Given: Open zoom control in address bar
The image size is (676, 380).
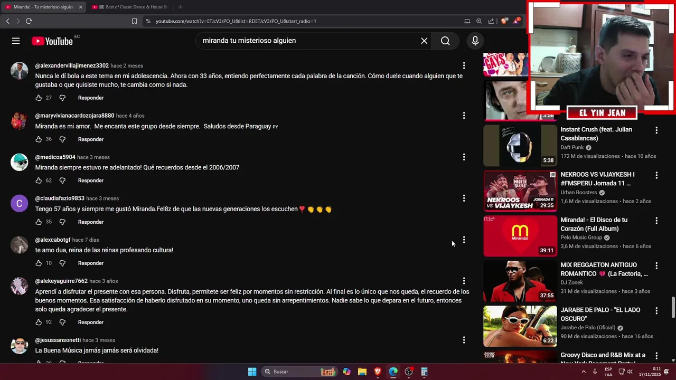Looking at the screenshot, I should click(x=479, y=21).
